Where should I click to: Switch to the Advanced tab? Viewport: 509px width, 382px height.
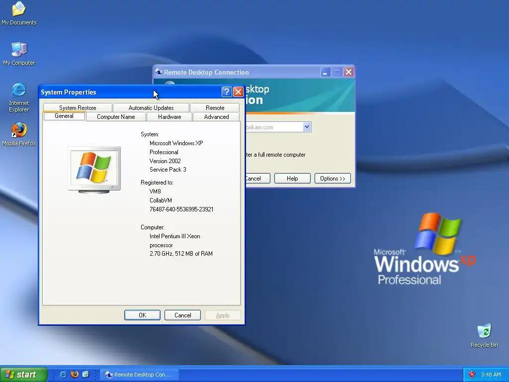216,116
